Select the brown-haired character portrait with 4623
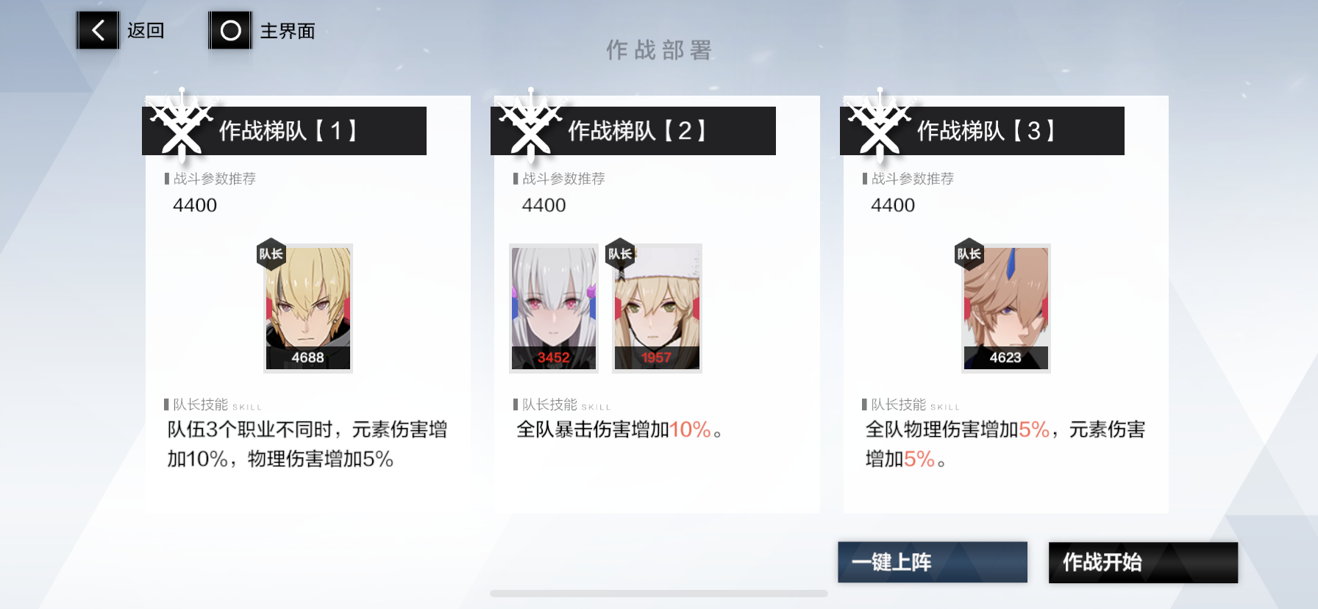The width and height of the screenshot is (1318, 609). [1005, 308]
